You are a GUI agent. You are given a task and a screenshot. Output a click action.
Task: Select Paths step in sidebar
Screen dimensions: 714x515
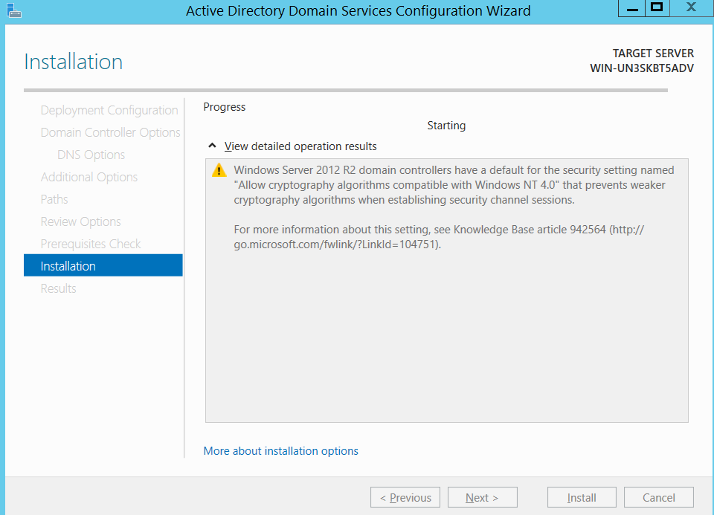(x=54, y=199)
